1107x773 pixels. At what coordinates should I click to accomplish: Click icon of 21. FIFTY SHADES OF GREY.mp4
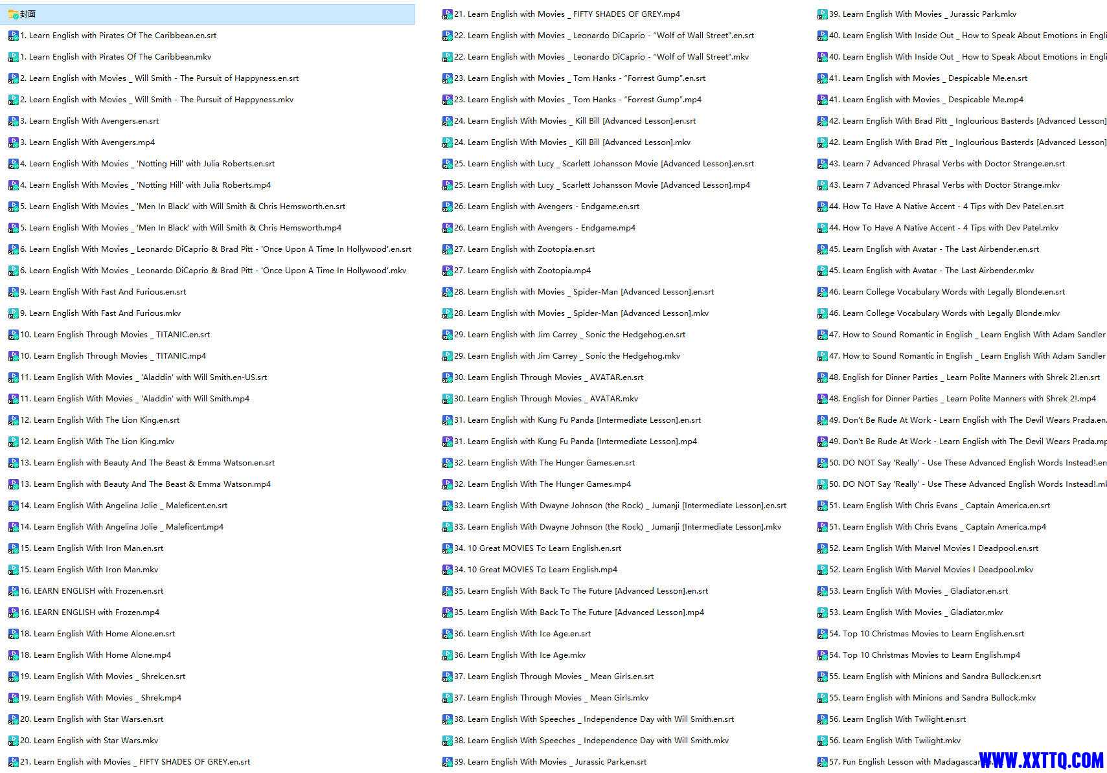(447, 14)
